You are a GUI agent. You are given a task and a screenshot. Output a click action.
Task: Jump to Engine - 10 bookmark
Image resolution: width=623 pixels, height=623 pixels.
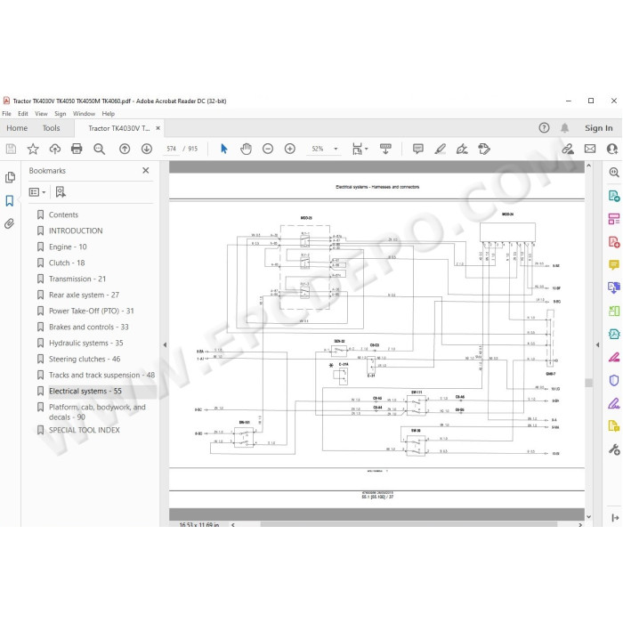point(68,247)
